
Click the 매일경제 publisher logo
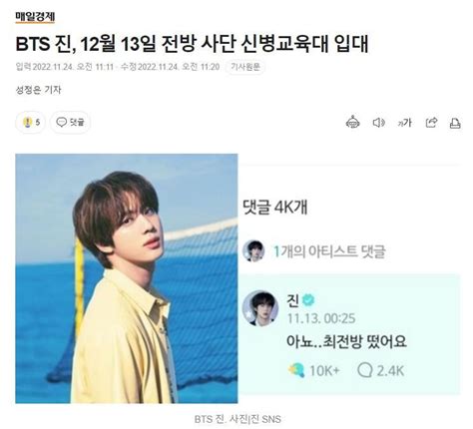tap(35, 17)
